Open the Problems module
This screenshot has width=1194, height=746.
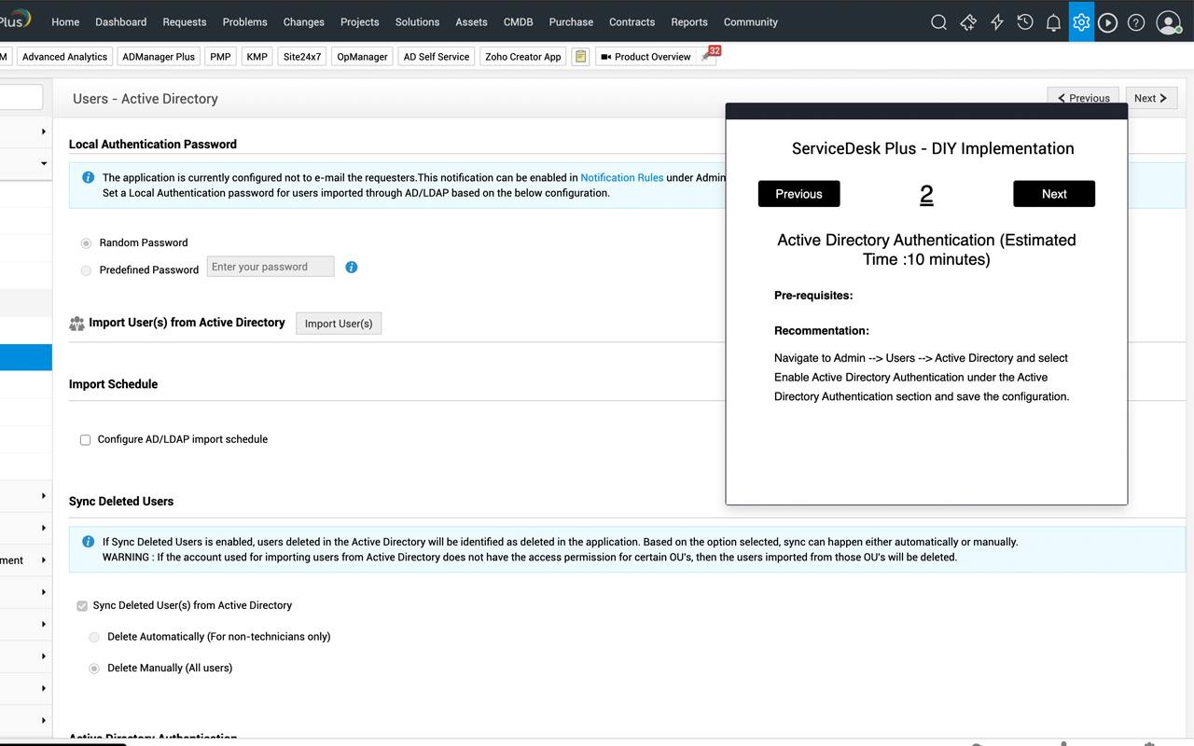pyautogui.click(x=245, y=21)
